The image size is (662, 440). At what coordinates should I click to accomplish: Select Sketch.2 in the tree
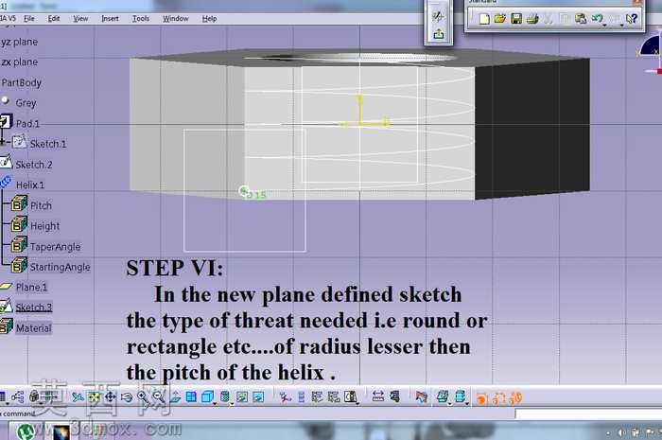(x=34, y=165)
